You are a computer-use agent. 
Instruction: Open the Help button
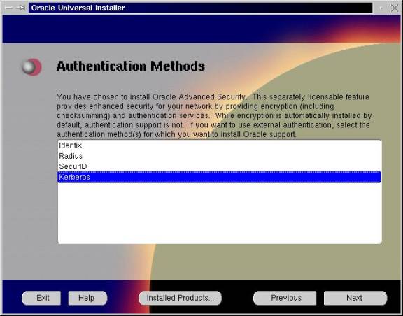point(87,298)
